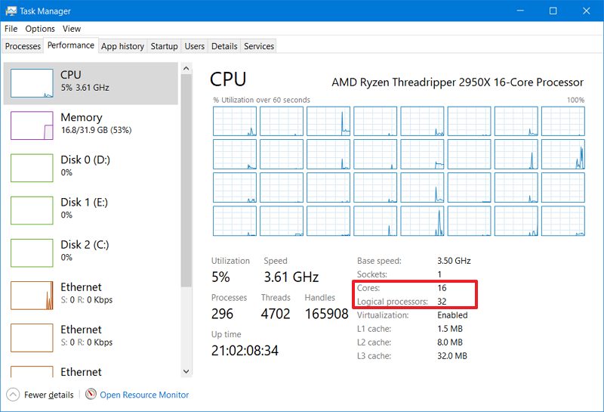Switch to the Details tab
604x412 pixels.
(x=224, y=46)
